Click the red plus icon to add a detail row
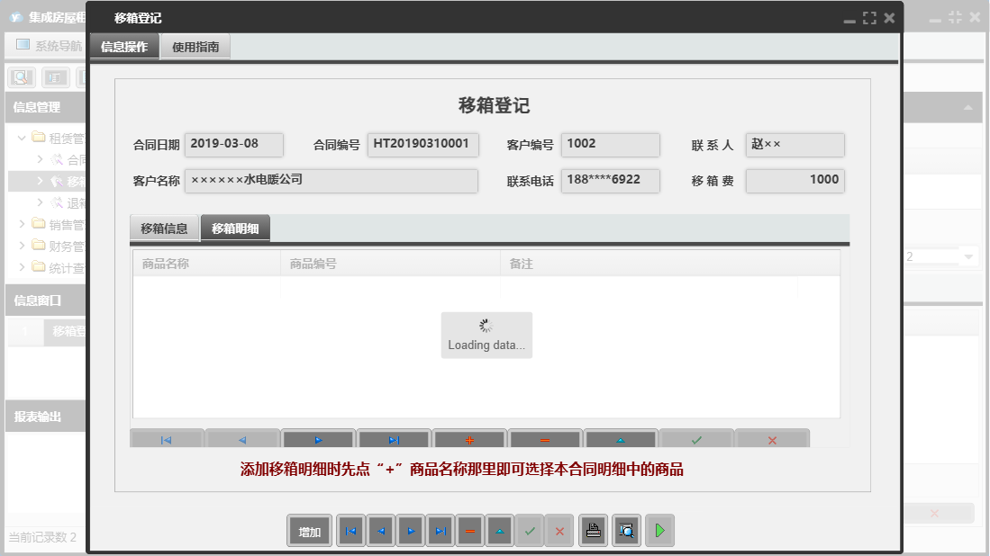The width and height of the screenshot is (990, 556). point(469,438)
